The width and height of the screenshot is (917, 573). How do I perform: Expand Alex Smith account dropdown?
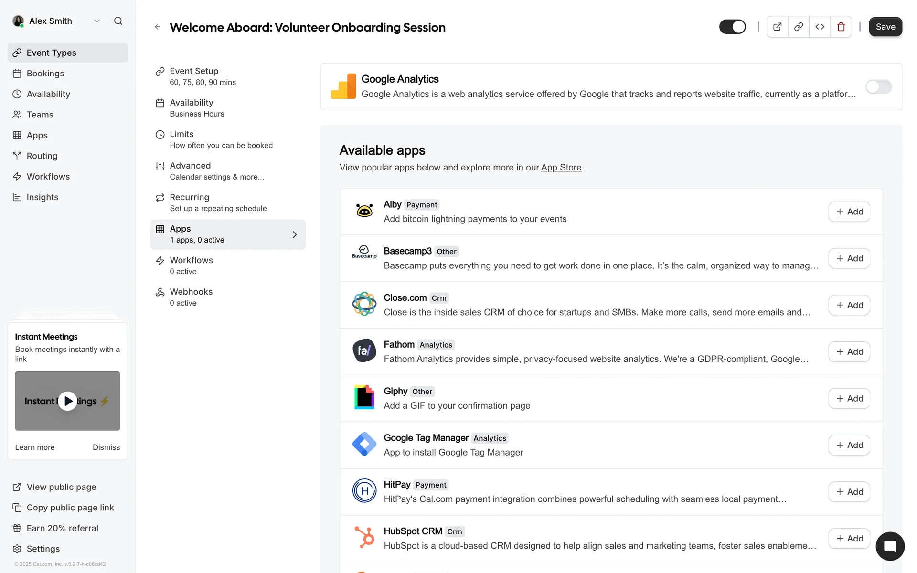click(97, 21)
